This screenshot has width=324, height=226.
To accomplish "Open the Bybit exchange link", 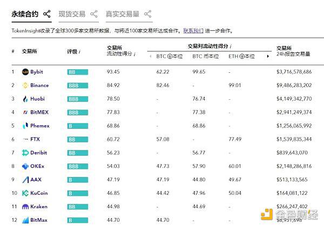I will 37,72.
